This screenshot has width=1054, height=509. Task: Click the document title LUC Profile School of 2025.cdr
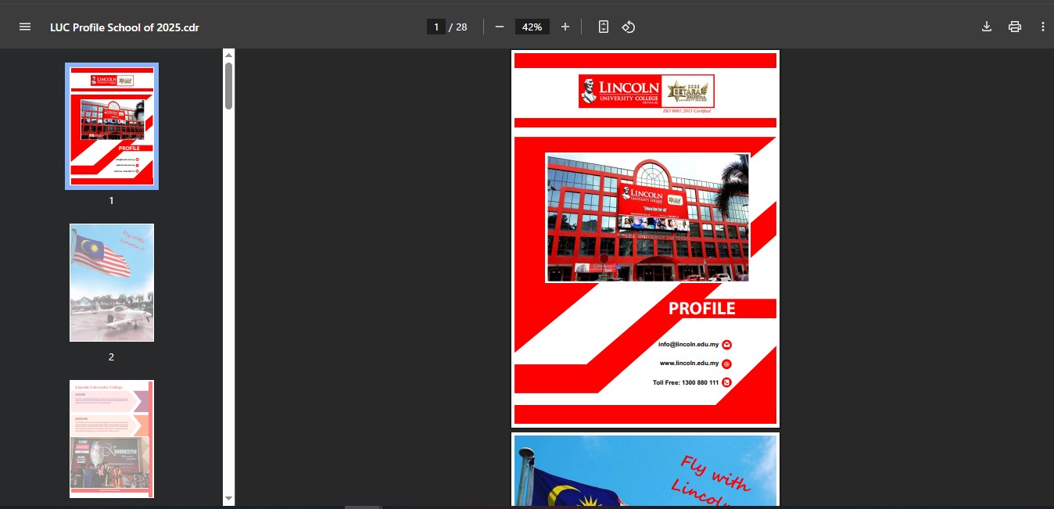(125, 27)
